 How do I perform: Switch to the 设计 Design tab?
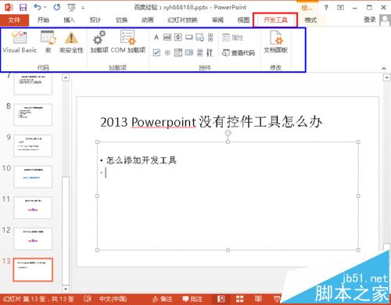(95, 20)
